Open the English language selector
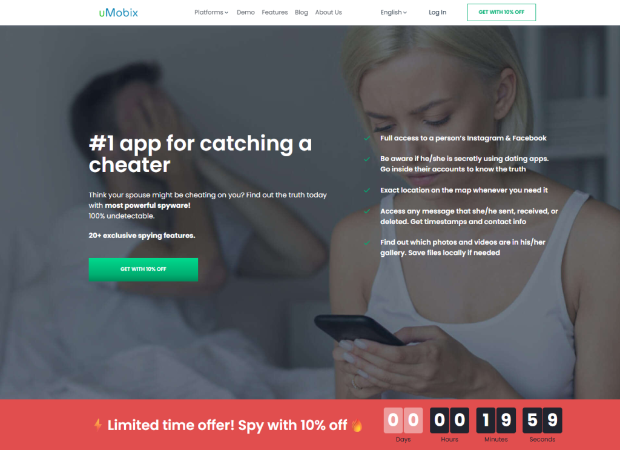The image size is (620, 450). coord(394,12)
